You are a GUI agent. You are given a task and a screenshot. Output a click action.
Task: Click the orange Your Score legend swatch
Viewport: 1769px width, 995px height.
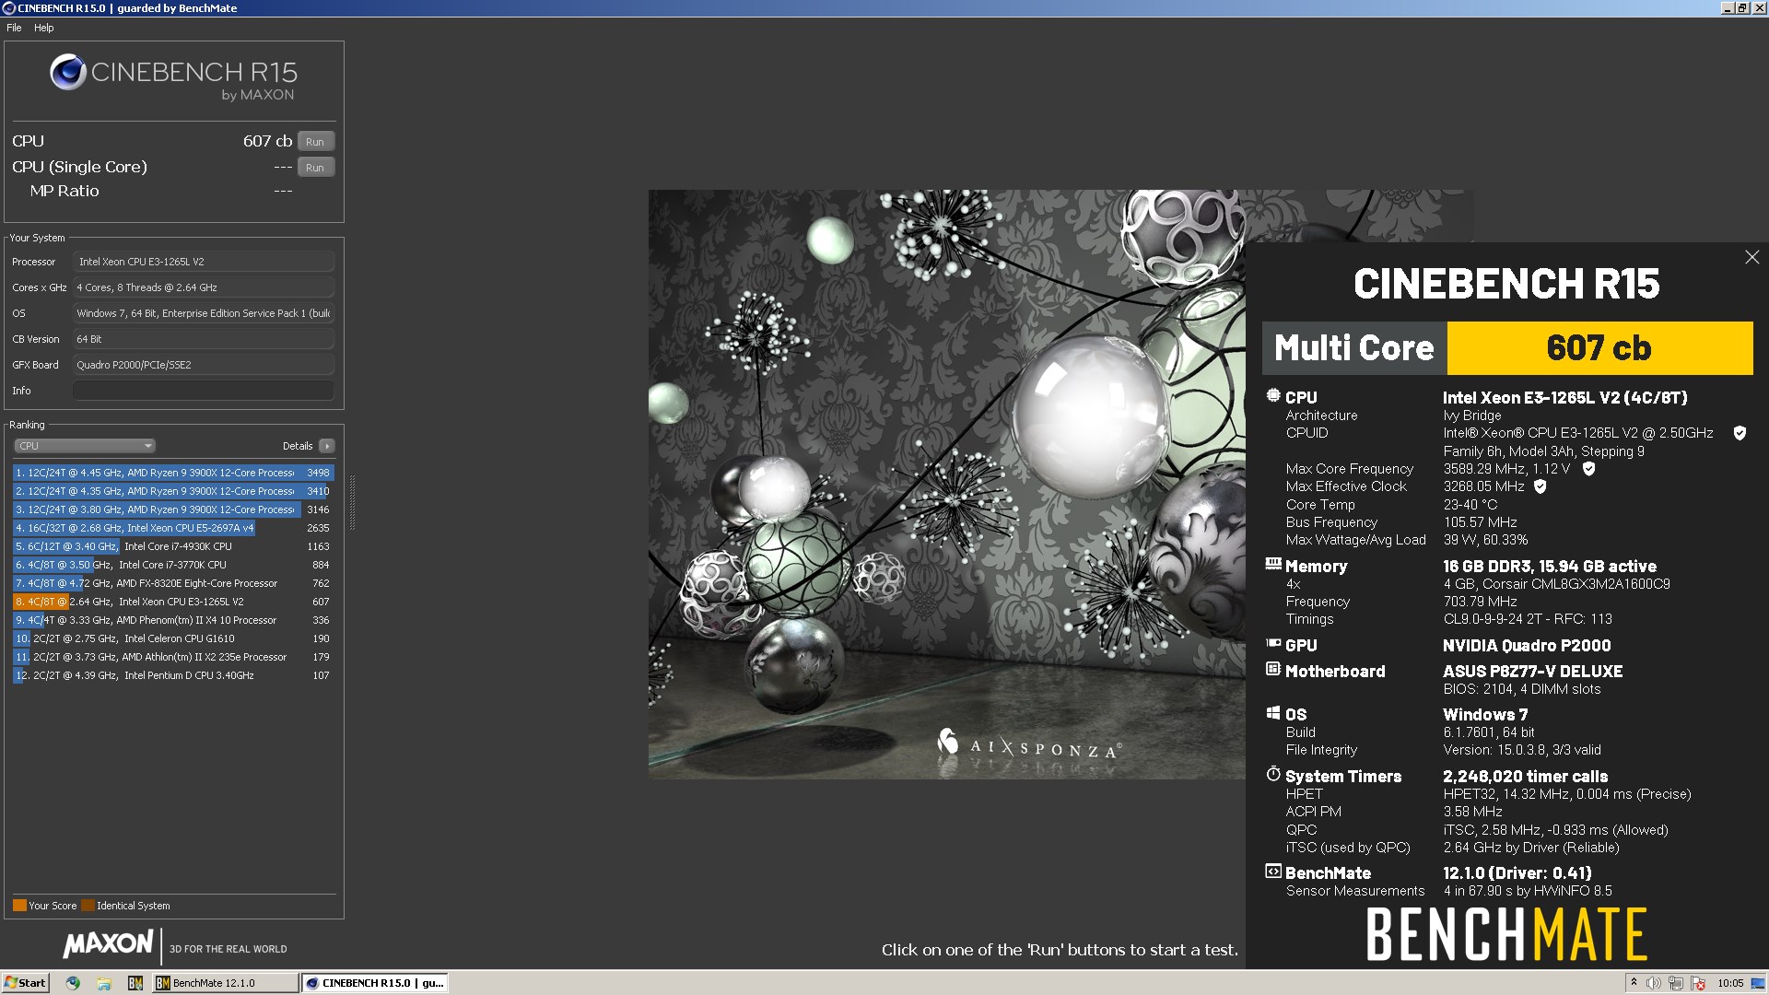pos(19,905)
